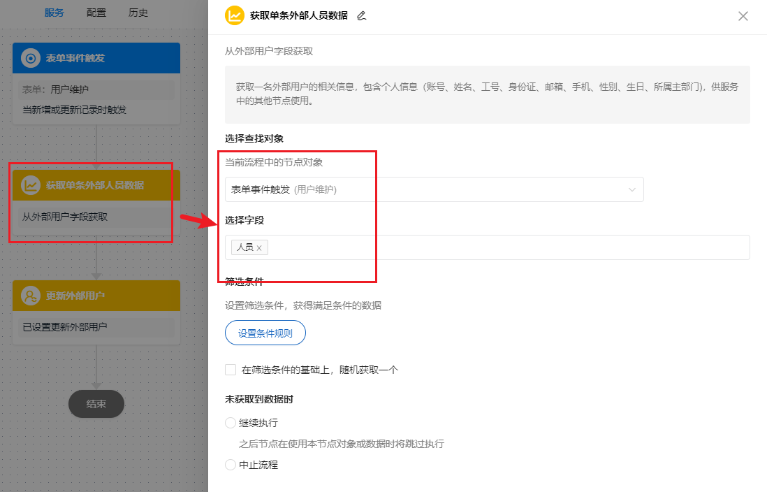The width and height of the screenshot is (767, 492).
Task: Select the 继续执行 radio option
Action: coord(231,422)
